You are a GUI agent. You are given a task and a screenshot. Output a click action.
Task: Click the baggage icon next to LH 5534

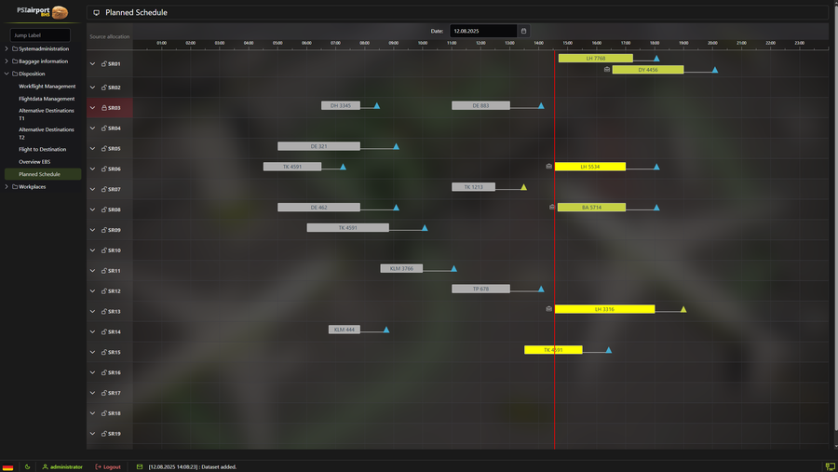point(548,167)
